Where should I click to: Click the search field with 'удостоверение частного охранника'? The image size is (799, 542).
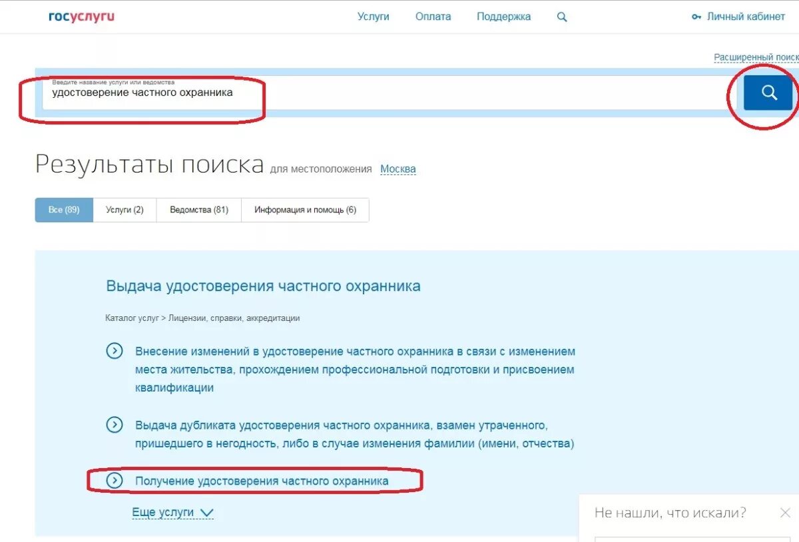click(388, 93)
